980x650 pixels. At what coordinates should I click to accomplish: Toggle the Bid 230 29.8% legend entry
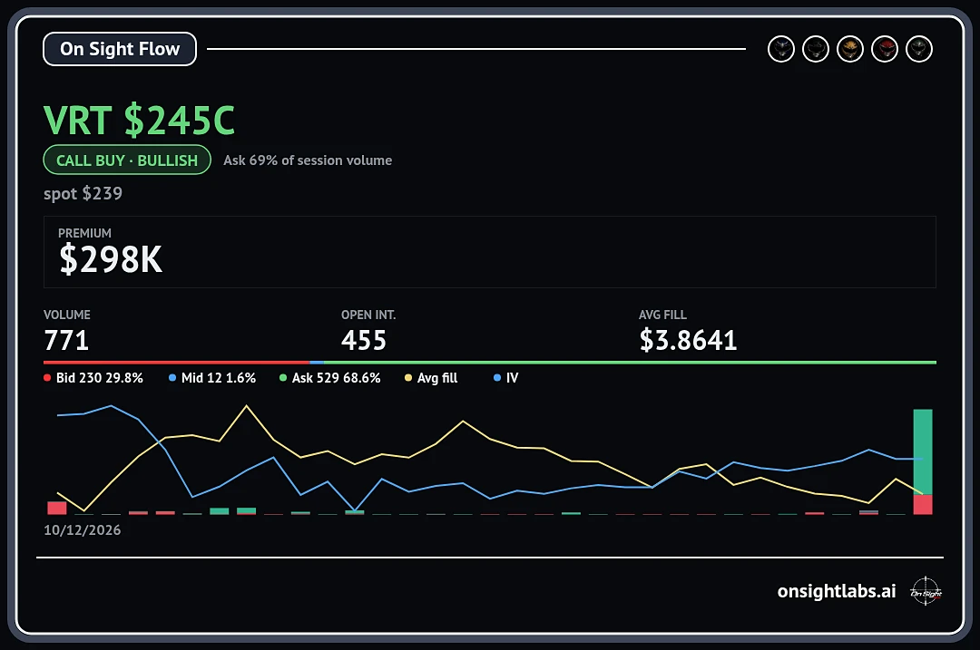point(93,378)
